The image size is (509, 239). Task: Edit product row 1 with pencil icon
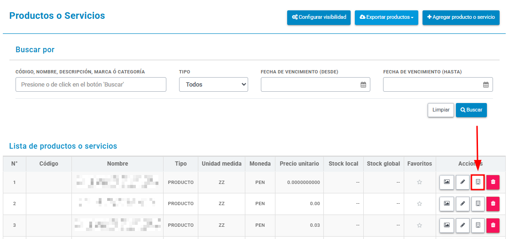click(462, 182)
